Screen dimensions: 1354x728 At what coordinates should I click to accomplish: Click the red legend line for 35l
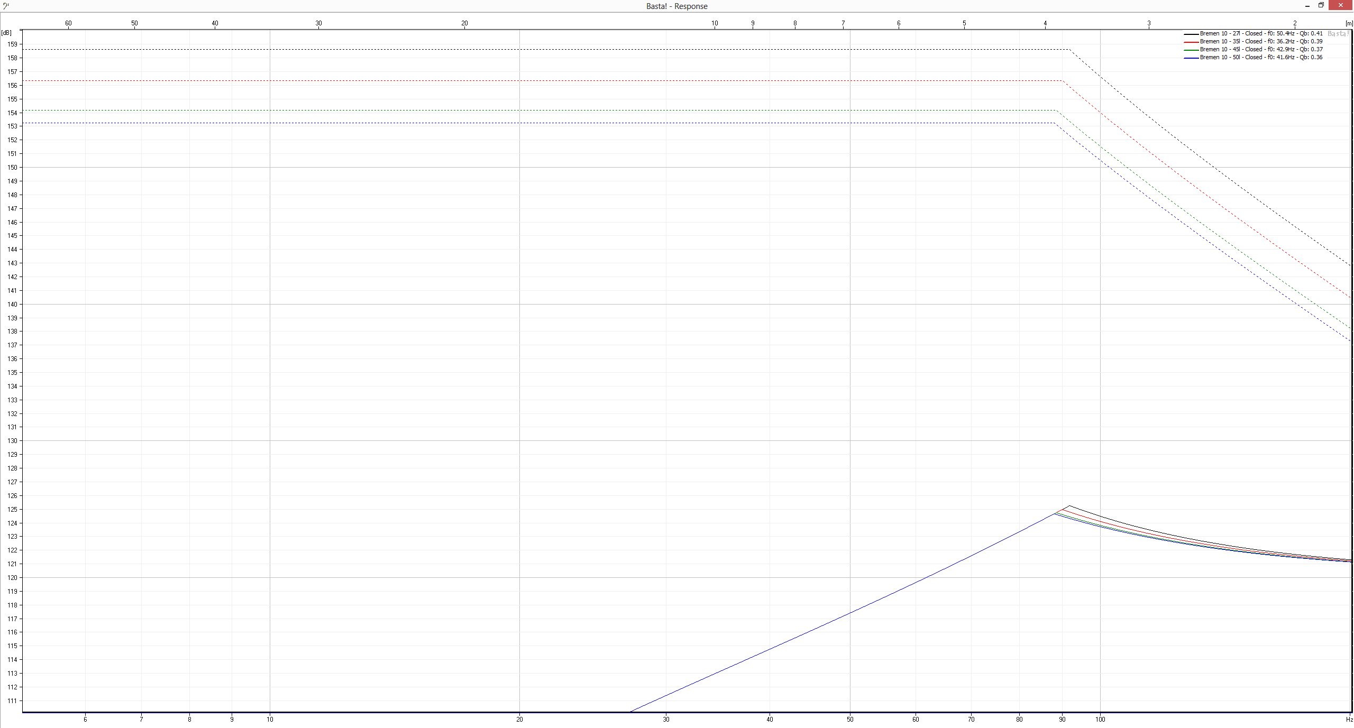click(x=1191, y=42)
